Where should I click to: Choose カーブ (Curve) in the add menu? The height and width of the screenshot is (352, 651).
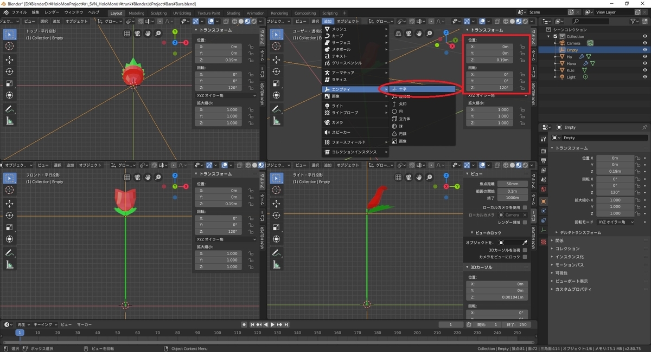355,36
